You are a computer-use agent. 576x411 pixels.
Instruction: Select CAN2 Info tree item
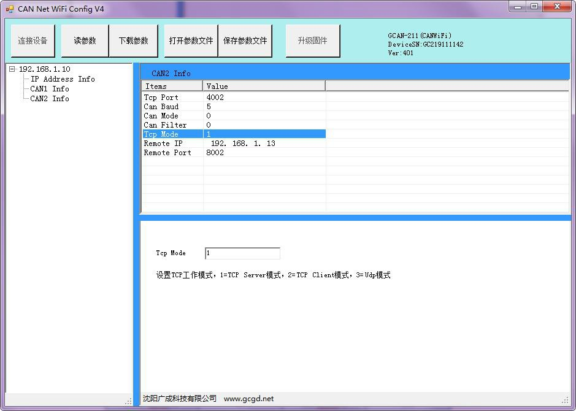point(50,99)
